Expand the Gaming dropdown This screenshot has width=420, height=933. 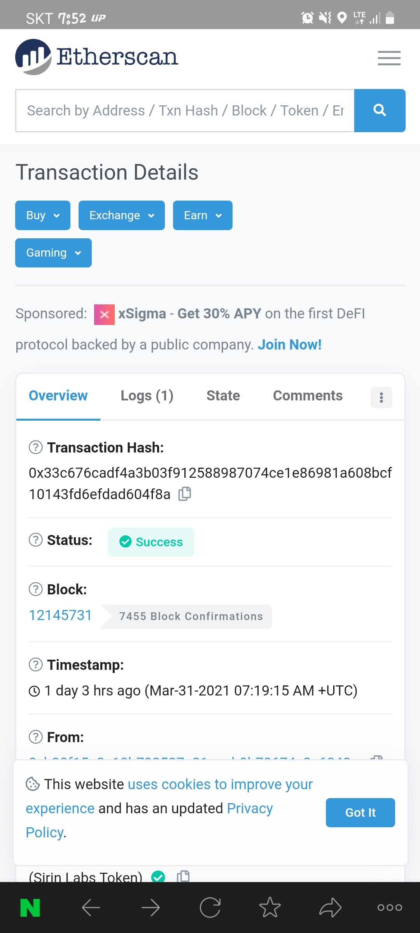click(x=53, y=253)
